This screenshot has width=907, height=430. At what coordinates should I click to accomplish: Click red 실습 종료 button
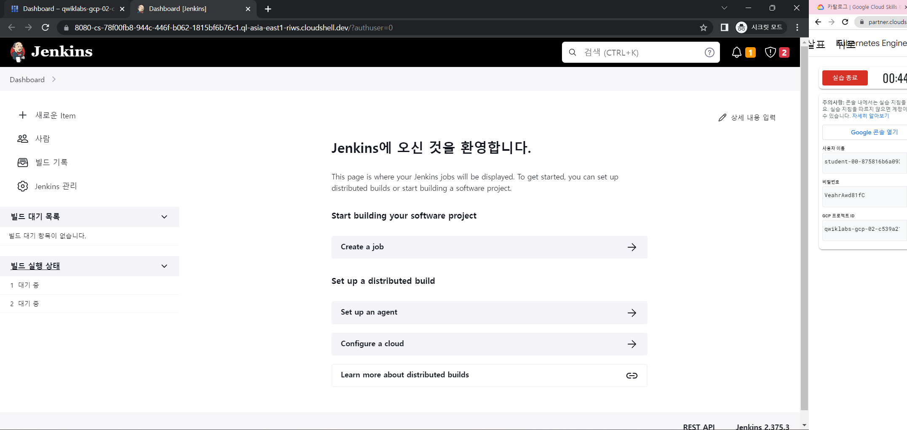click(x=845, y=78)
